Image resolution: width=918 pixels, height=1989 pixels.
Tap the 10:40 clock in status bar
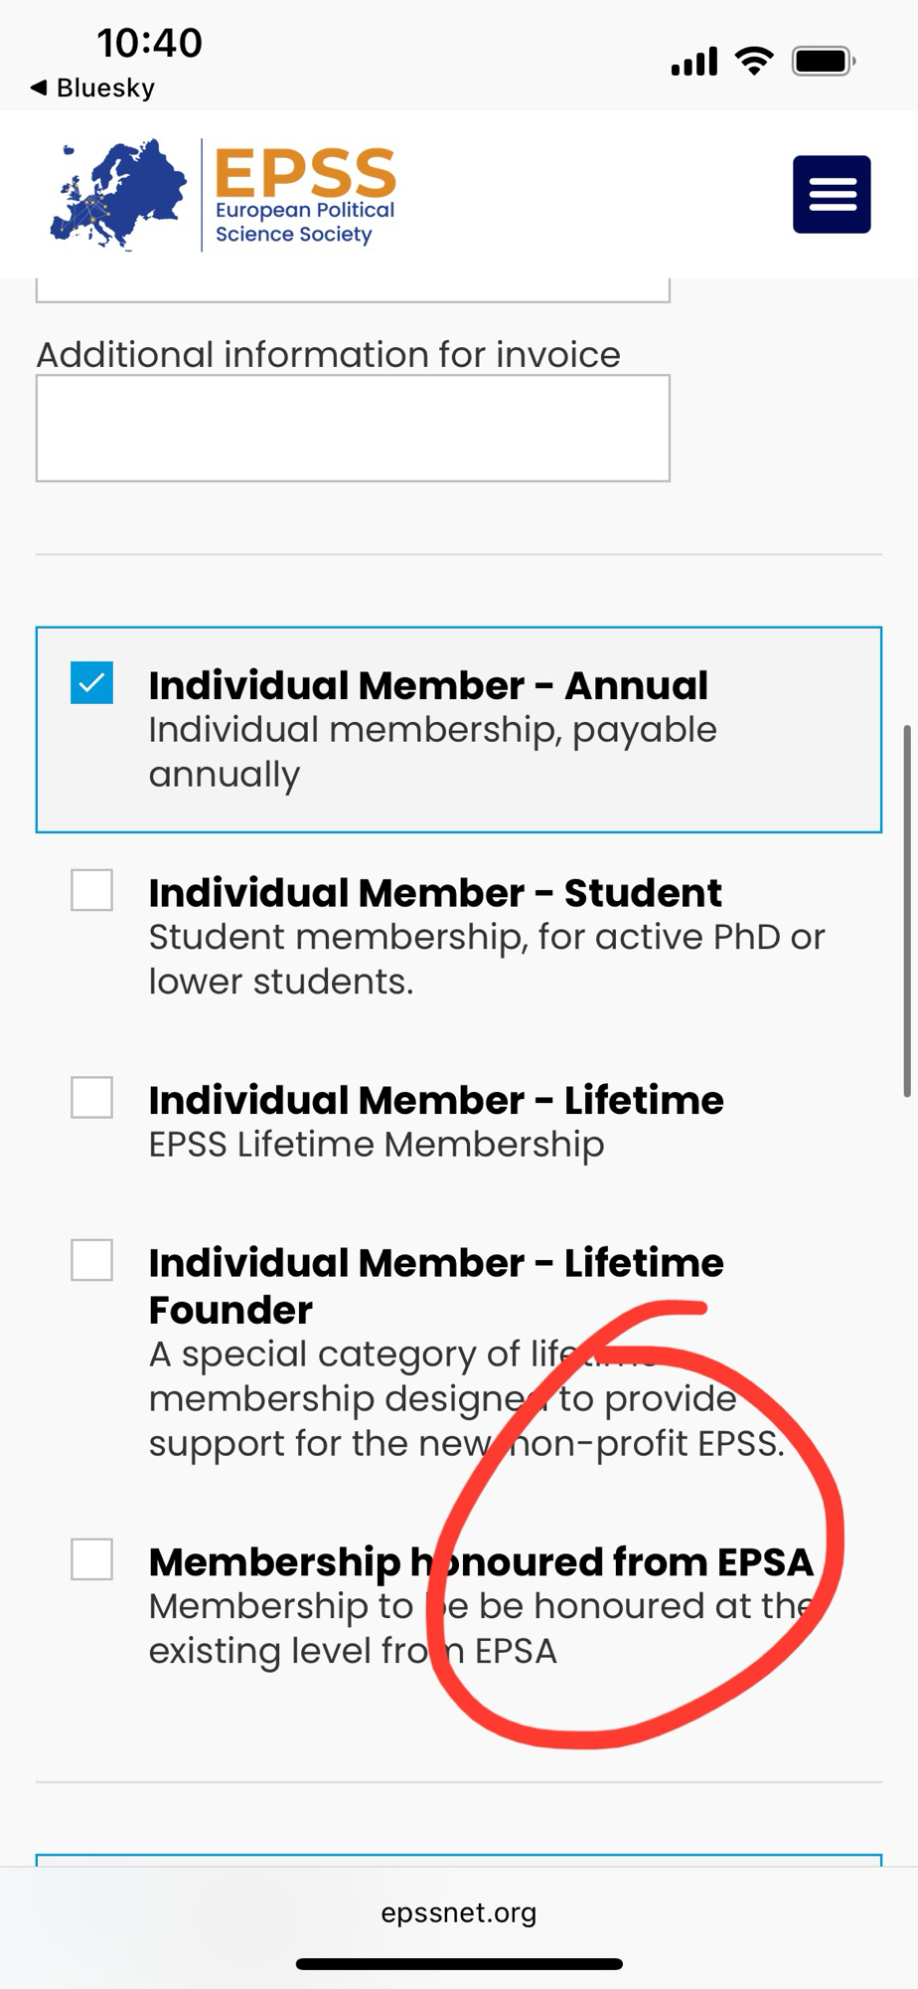point(149,43)
